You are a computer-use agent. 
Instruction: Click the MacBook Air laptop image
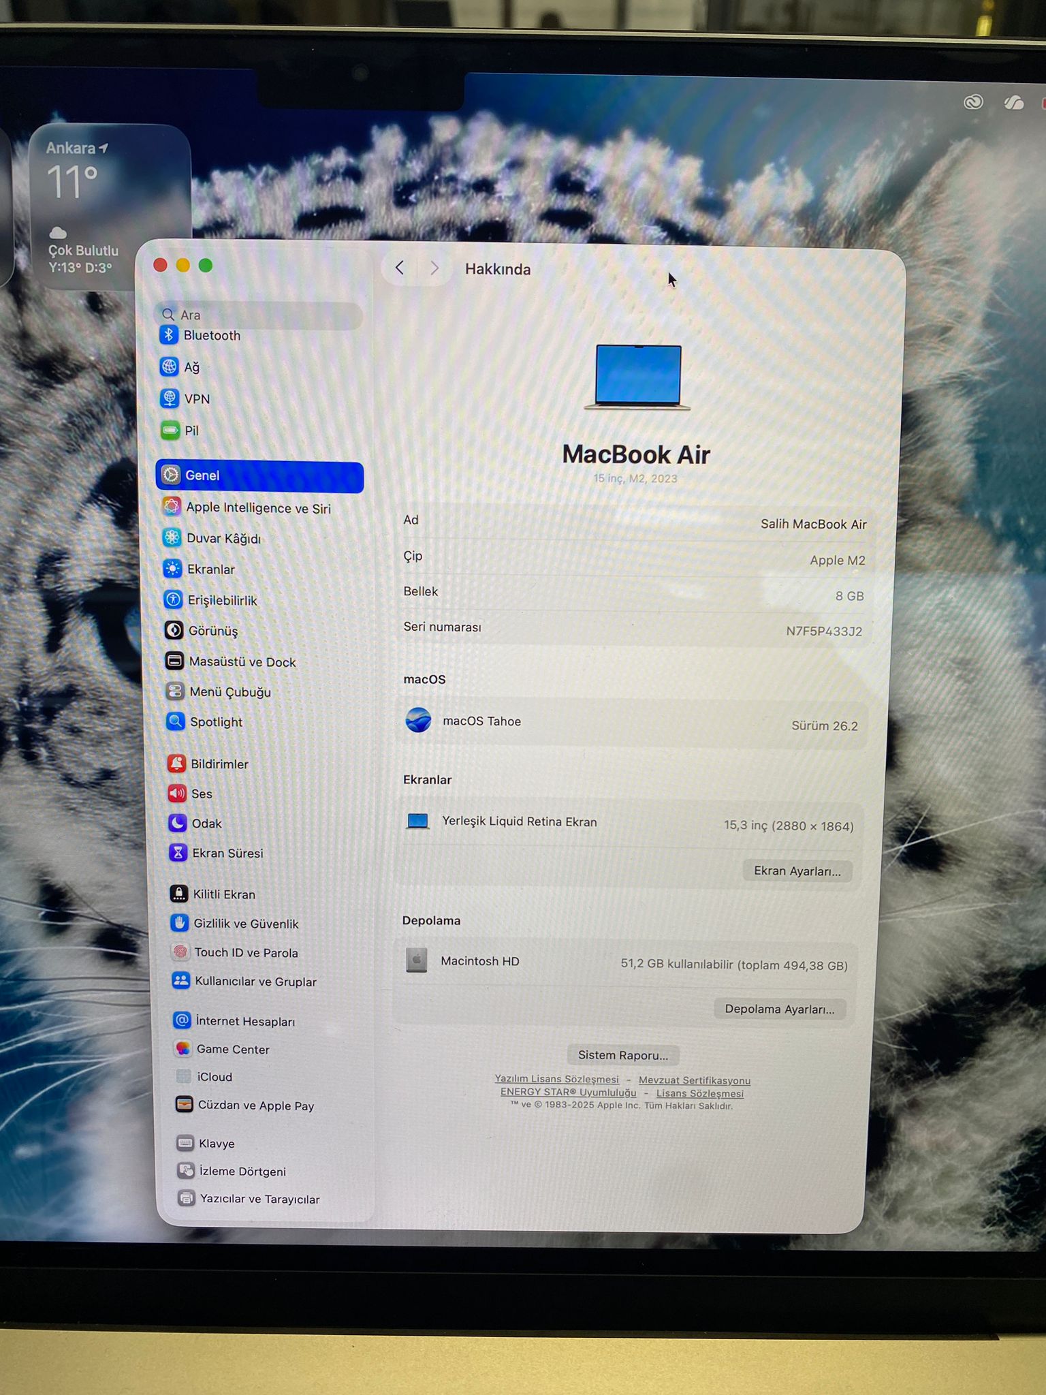point(637,377)
